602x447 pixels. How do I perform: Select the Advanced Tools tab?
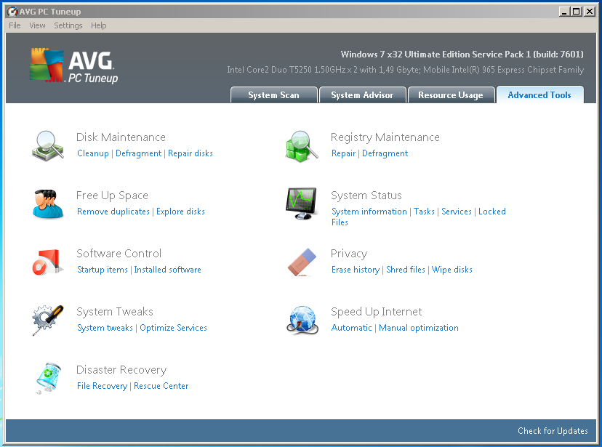pos(539,94)
